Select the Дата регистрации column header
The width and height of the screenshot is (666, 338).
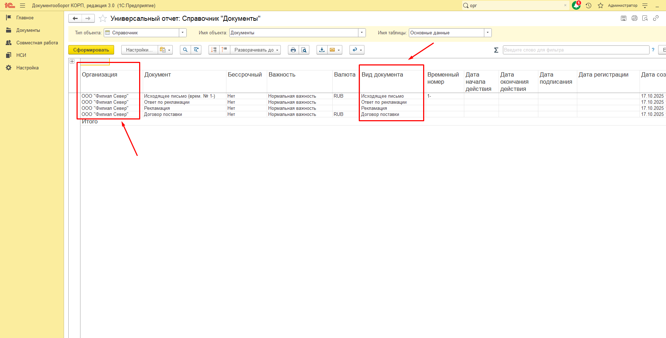(608, 81)
